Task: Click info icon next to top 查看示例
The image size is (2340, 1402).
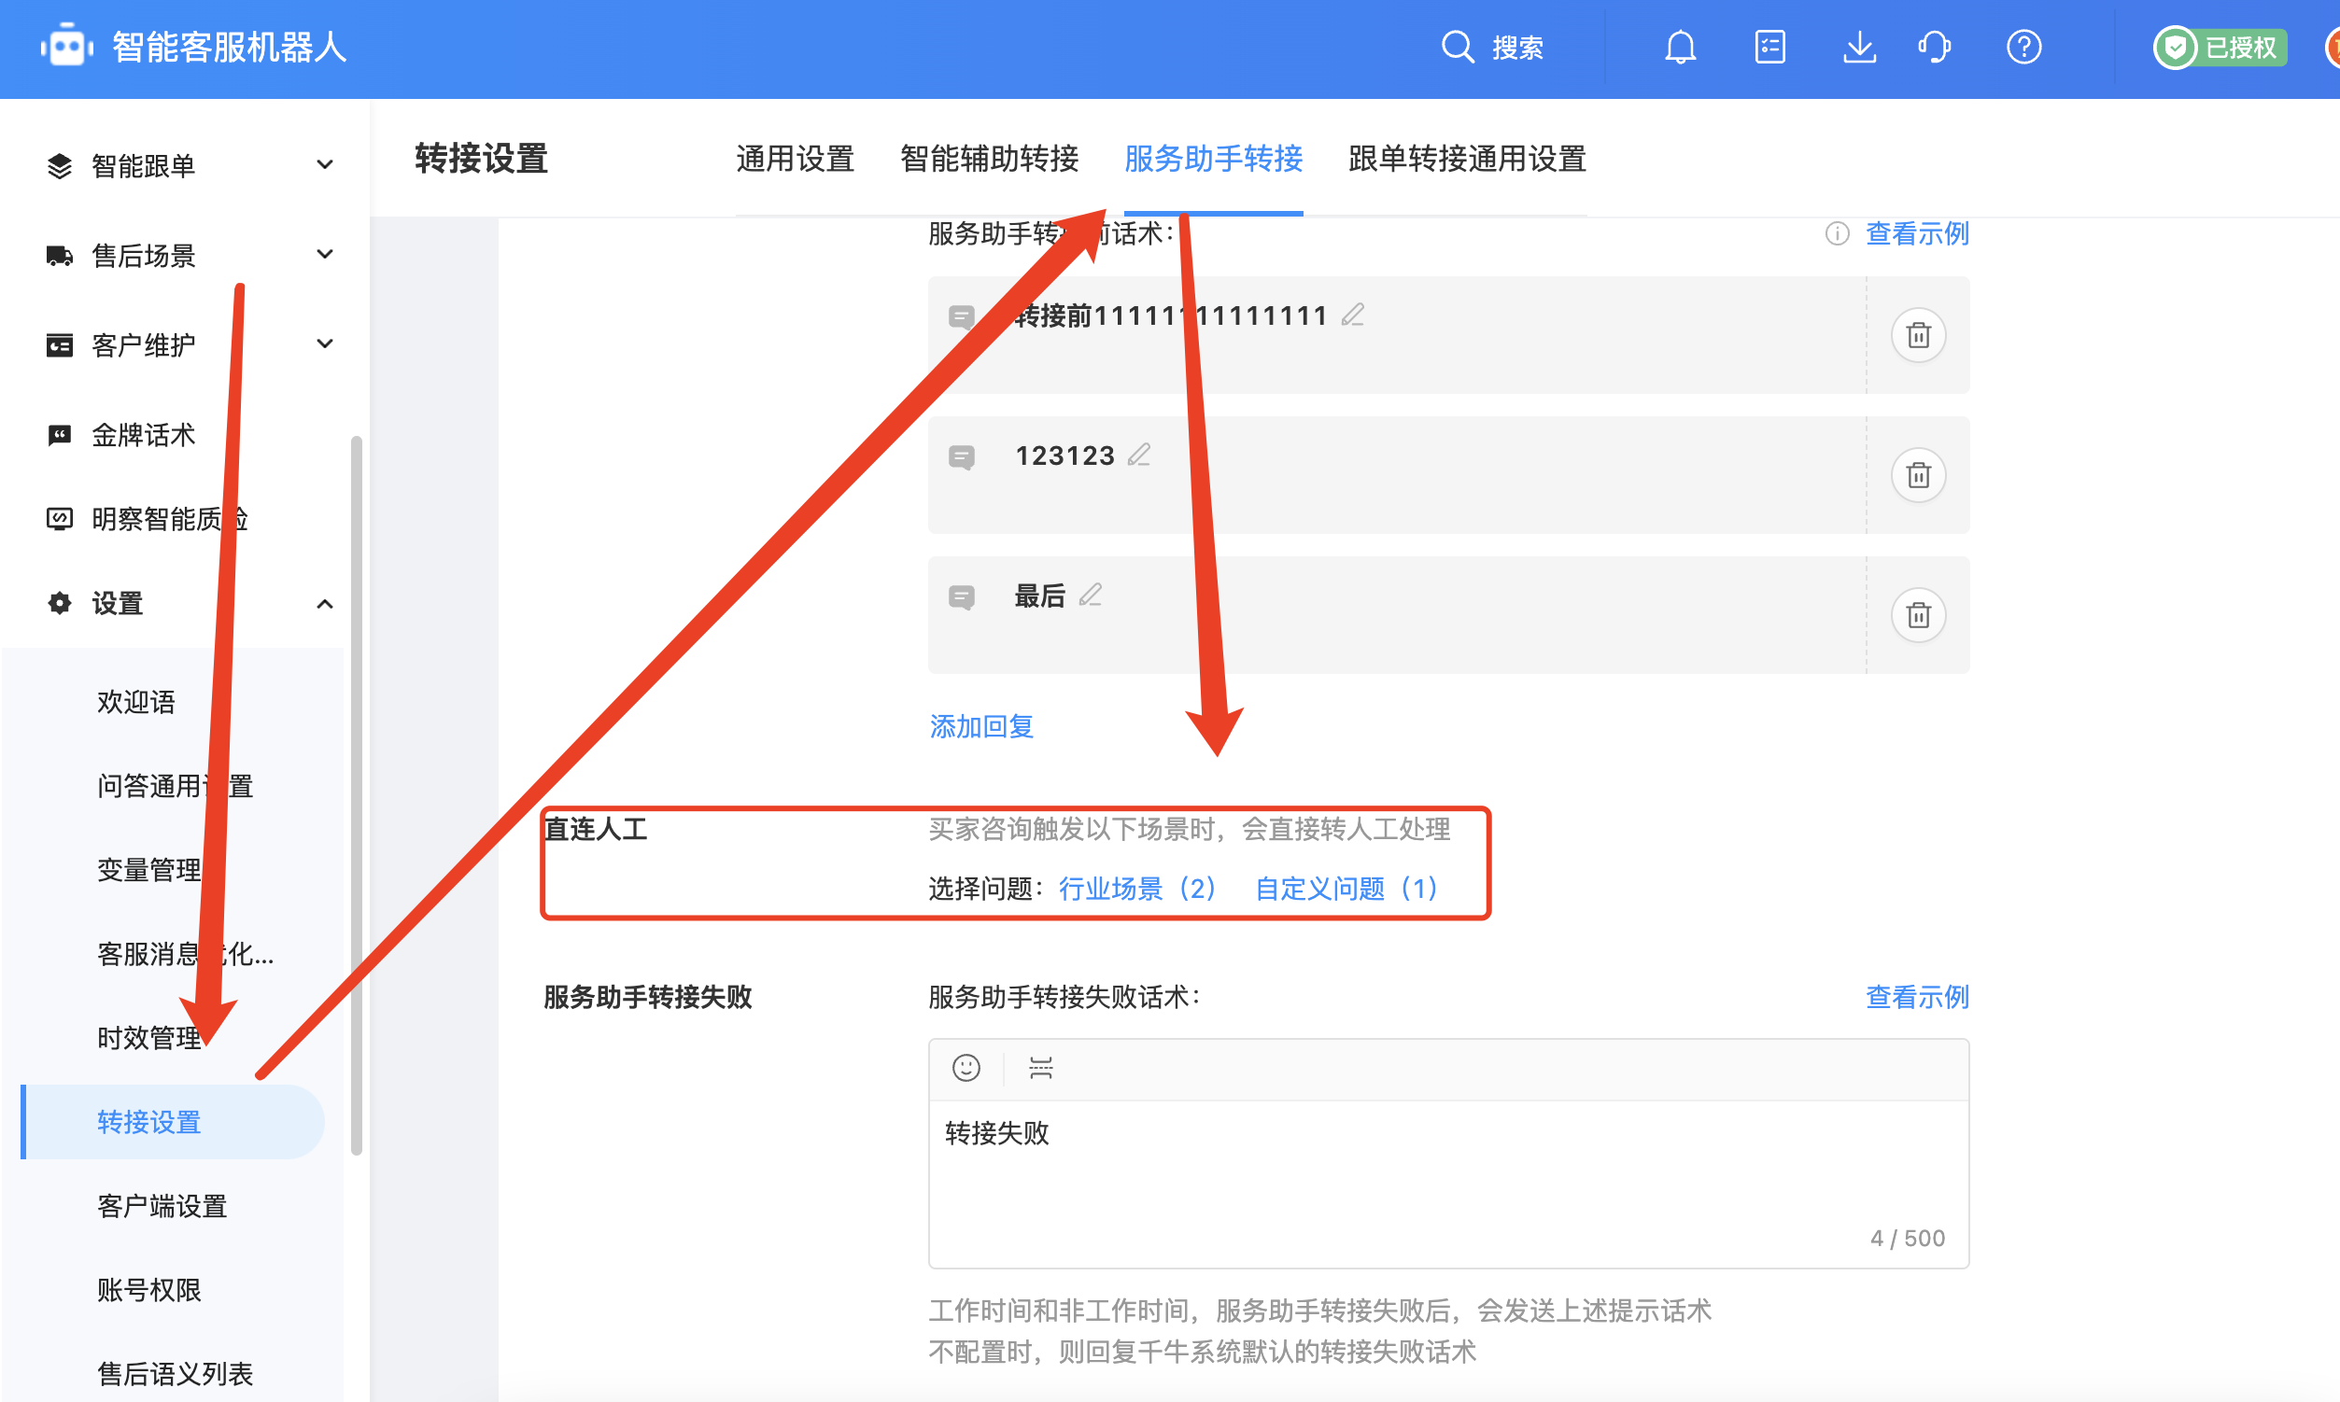Action: [x=1837, y=233]
